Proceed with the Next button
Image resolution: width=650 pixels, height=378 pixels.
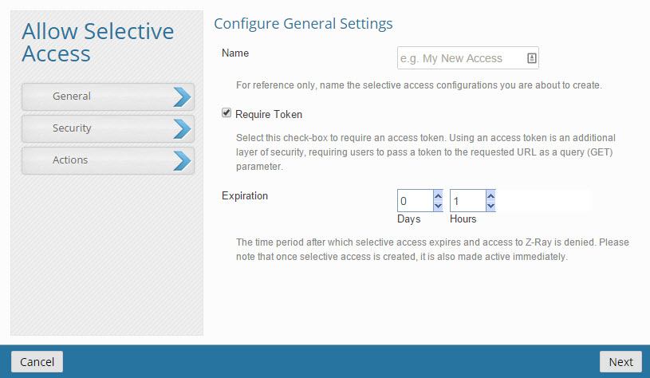(x=620, y=361)
